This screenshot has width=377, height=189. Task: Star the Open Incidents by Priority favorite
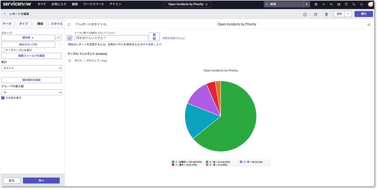coord(207,4)
